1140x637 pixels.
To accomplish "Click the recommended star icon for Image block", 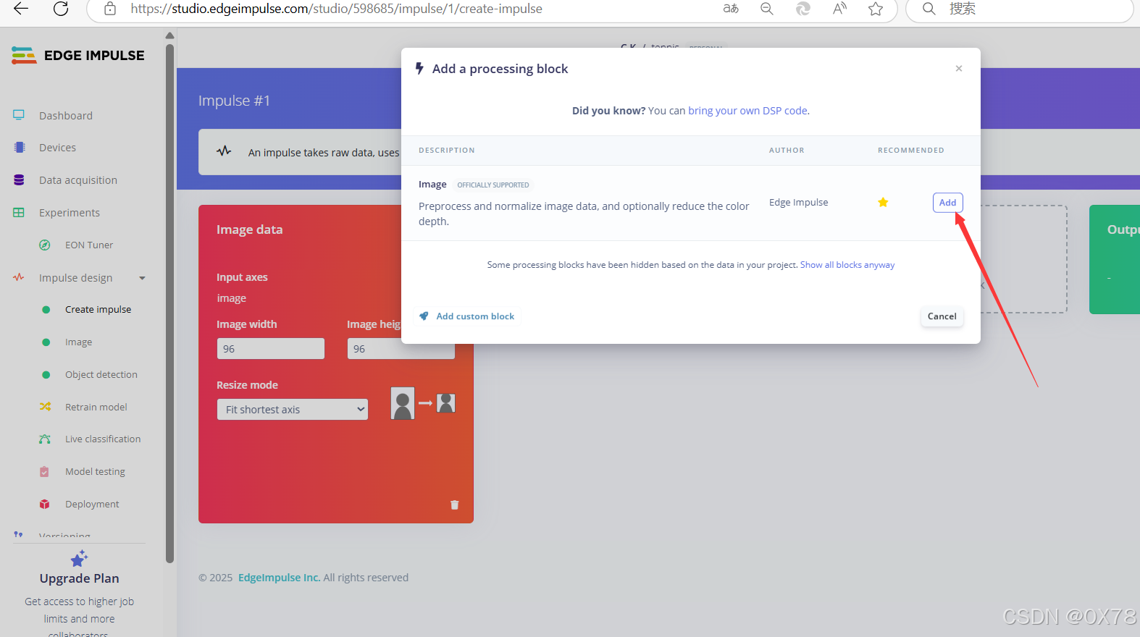I will [x=883, y=202].
